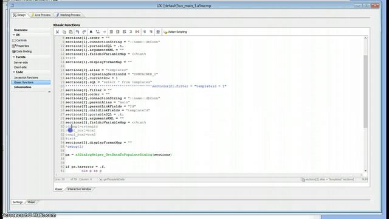Open the bottom Settings tab
The width and height of the screenshot is (389, 219).
coord(18,202)
